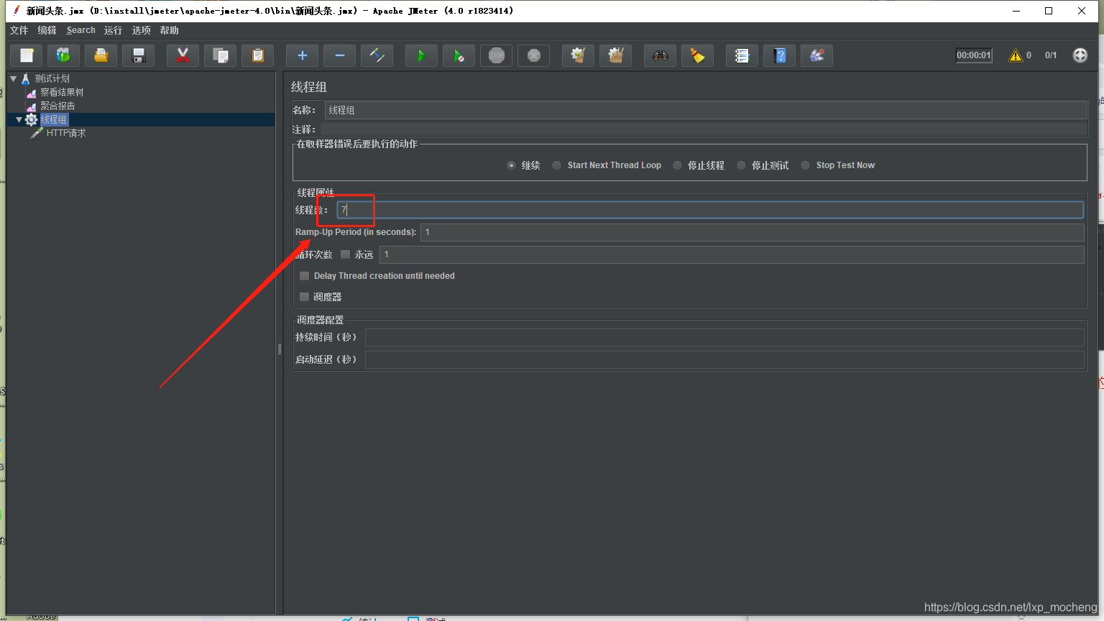1104x621 pixels.
Task: Open the 文件 menu
Action: pyautogui.click(x=19, y=30)
